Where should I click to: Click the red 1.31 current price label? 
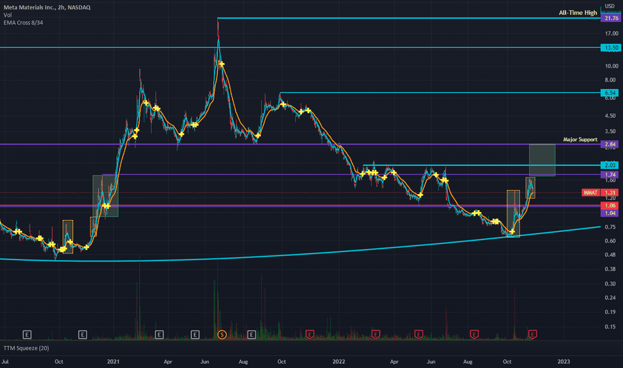coord(610,193)
